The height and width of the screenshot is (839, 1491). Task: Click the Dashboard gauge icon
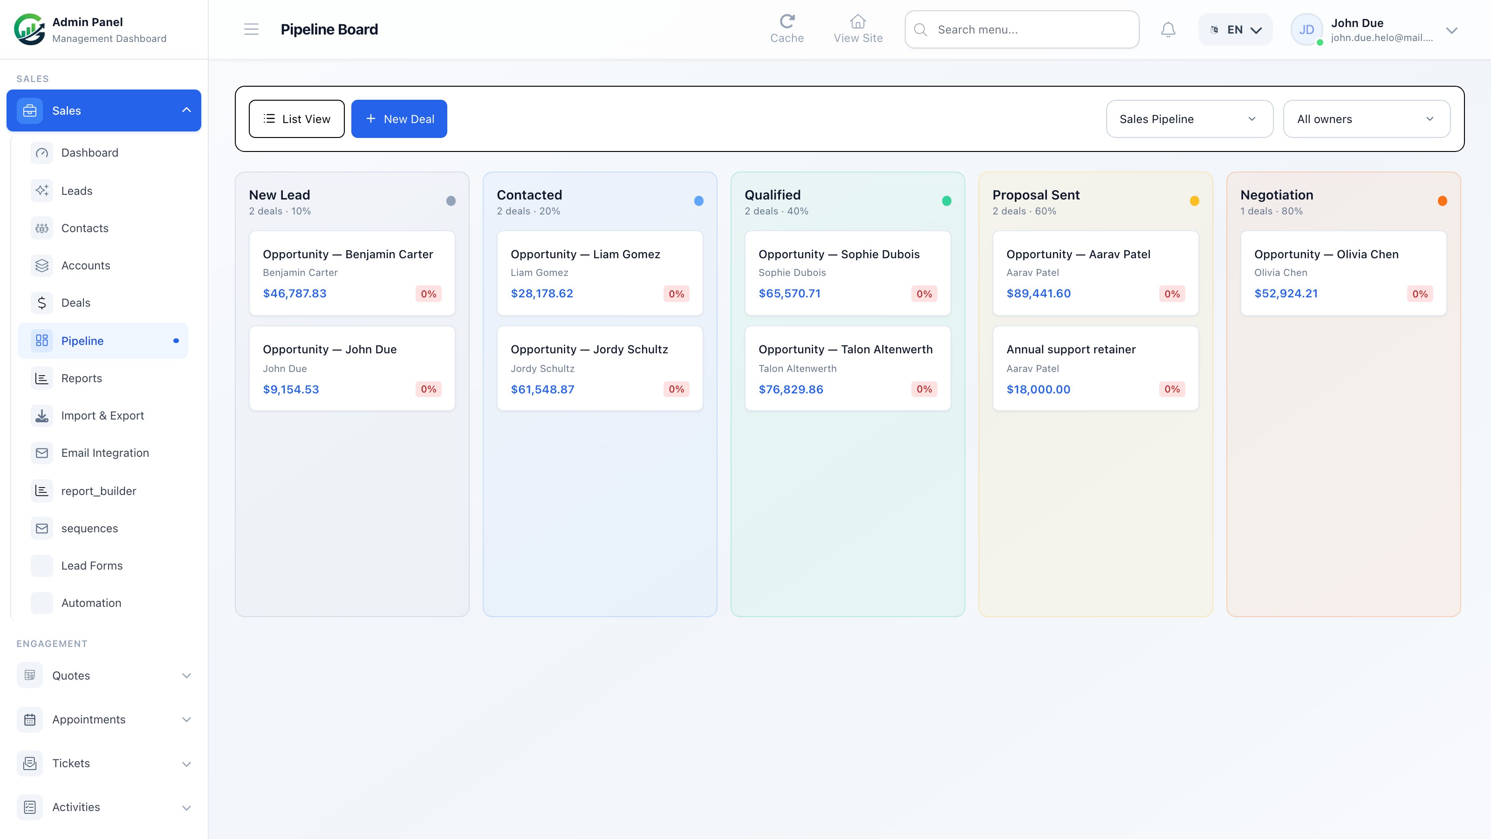click(x=41, y=153)
